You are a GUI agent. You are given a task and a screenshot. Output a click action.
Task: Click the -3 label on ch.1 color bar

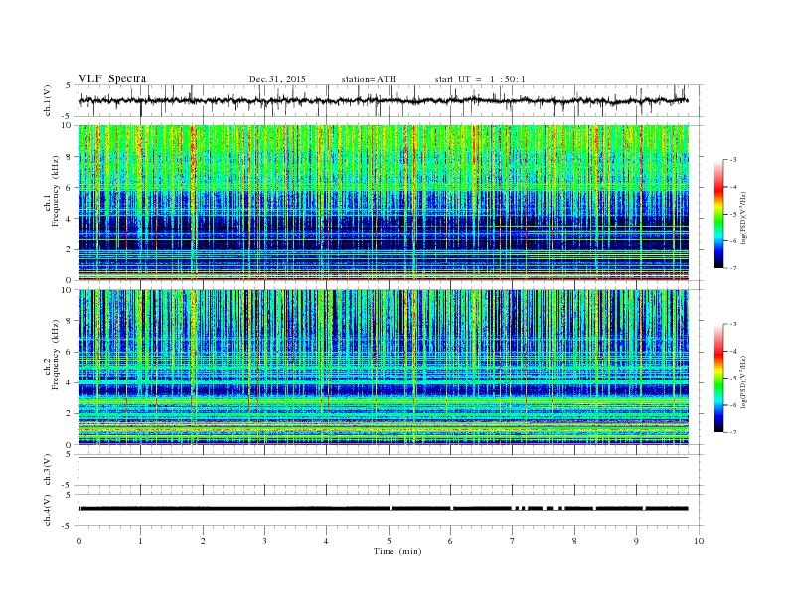(x=733, y=160)
